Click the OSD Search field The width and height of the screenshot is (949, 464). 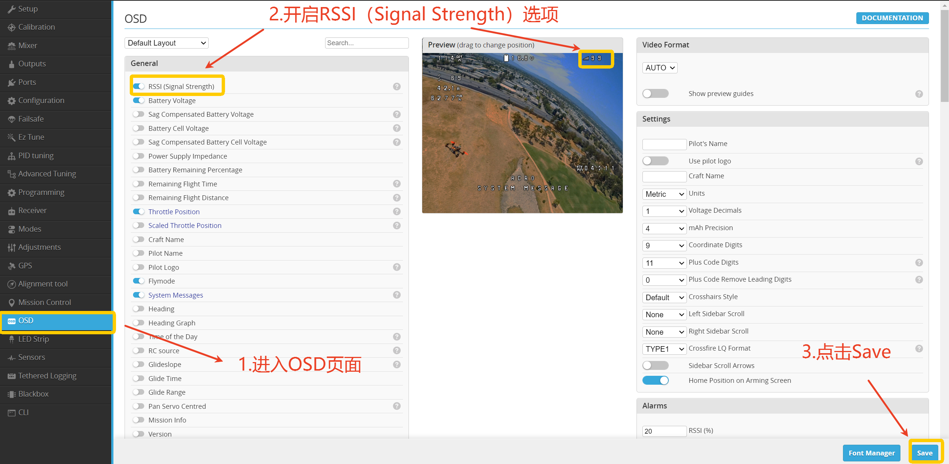tap(367, 43)
